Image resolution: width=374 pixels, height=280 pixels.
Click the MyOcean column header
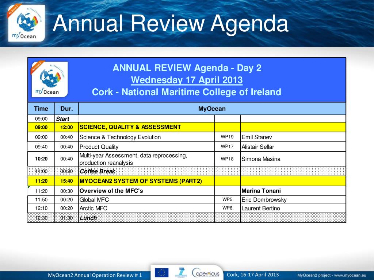[212, 109]
